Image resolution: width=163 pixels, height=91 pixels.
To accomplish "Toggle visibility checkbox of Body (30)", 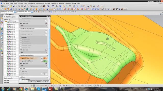I will (x=8, y=73).
